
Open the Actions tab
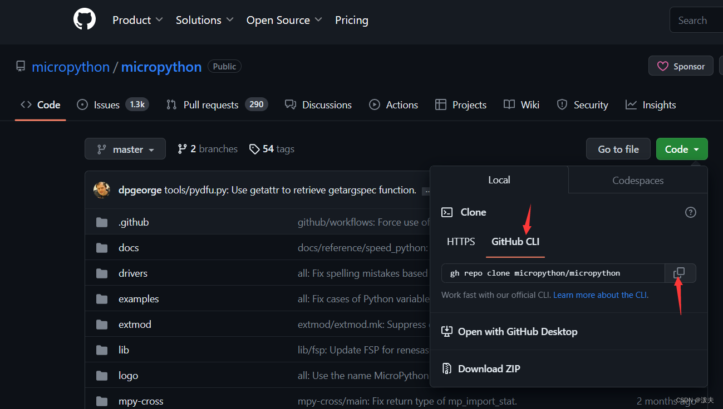(394, 104)
